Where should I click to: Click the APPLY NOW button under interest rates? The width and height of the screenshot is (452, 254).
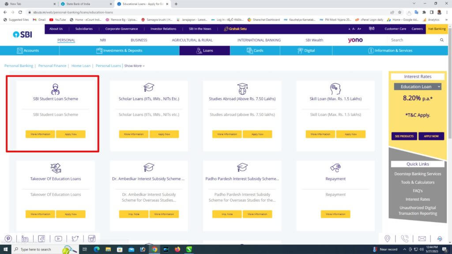(431, 136)
